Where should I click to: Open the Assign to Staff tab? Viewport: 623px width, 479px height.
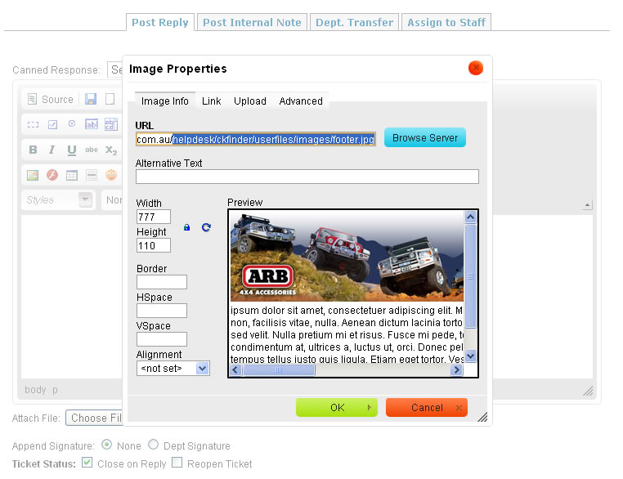coord(446,22)
